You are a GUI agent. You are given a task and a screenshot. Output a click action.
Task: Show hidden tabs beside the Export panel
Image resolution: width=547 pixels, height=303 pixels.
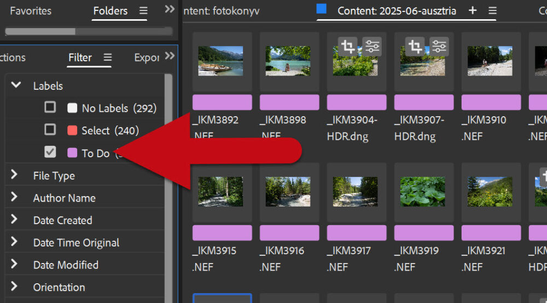pyautogui.click(x=170, y=55)
